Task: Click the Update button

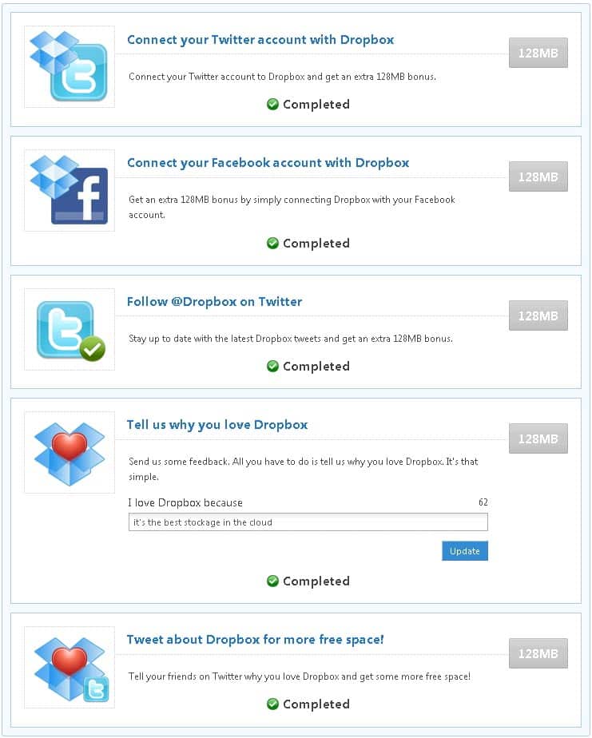Action: point(465,550)
